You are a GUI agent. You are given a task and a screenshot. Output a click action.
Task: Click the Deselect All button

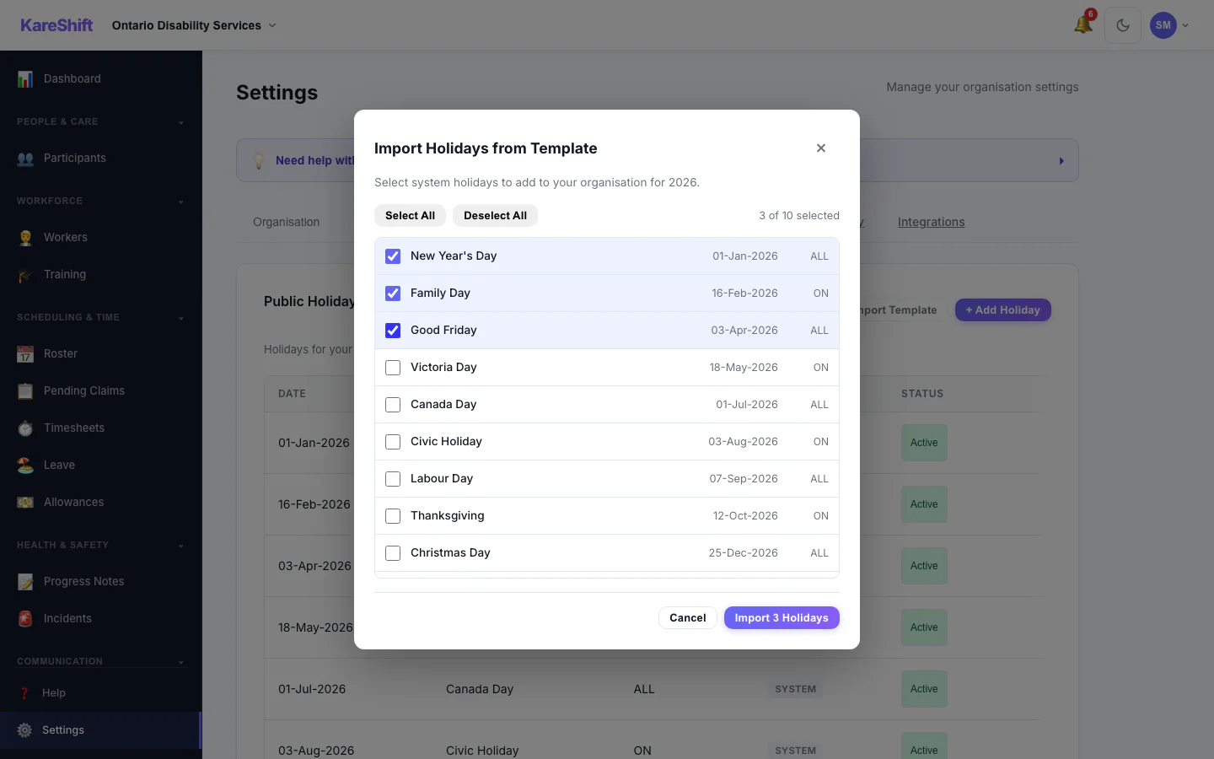click(495, 215)
